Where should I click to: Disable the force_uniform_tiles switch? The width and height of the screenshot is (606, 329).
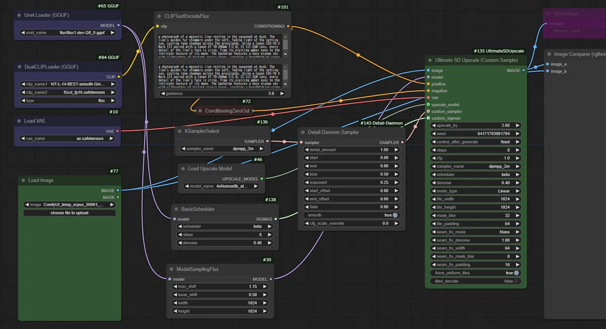point(516,273)
